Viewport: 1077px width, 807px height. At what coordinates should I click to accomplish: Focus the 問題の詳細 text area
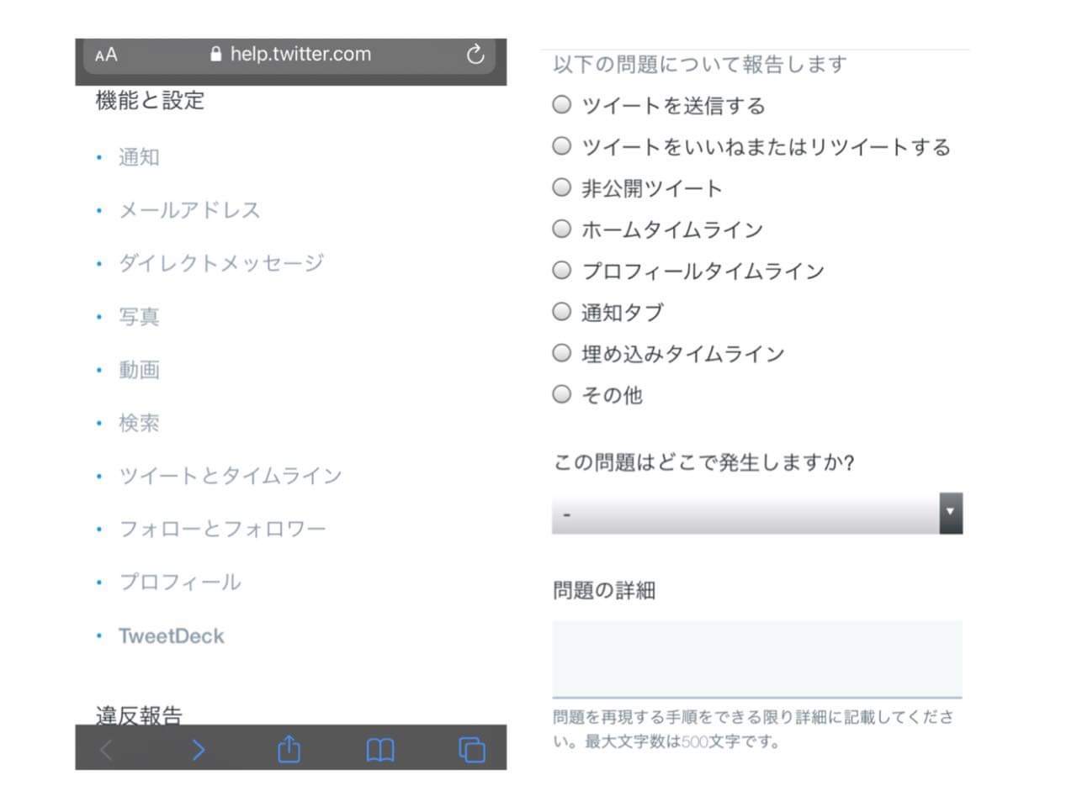tap(757, 659)
